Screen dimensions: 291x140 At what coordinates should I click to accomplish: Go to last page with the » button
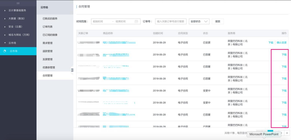(287, 133)
